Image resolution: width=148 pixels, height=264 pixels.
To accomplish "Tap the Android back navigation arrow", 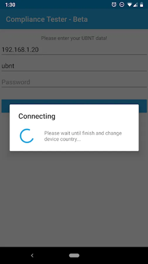I will coord(32,255).
